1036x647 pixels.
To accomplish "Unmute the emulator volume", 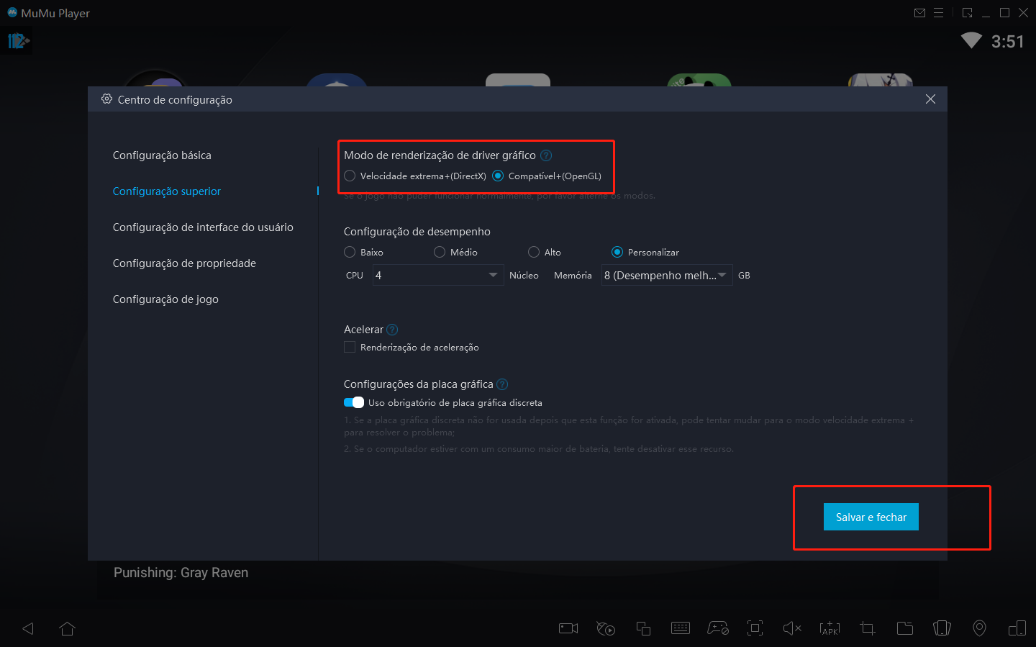I will tap(792, 628).
